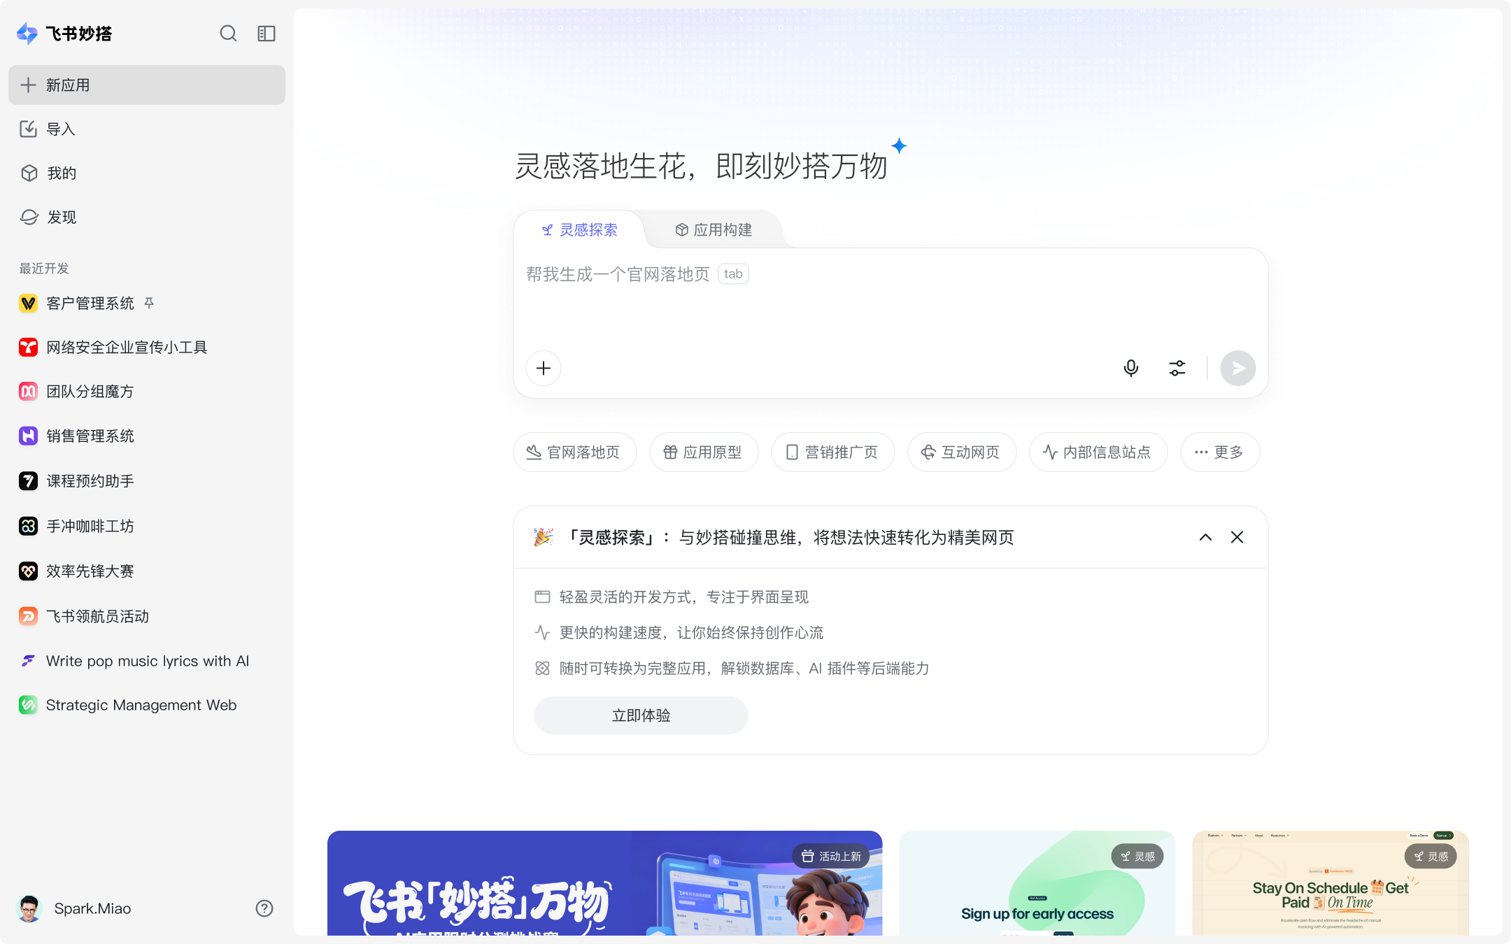Click the send arrow button
1511x944 pixels.
point(1237,369)
